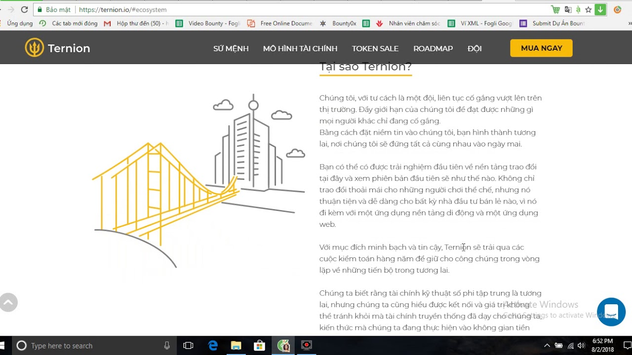Click the green 'à' extension icon
Image resolution: width=632 pixels, height=355 pixels.
pyautogui.click(x=578, y=9)
